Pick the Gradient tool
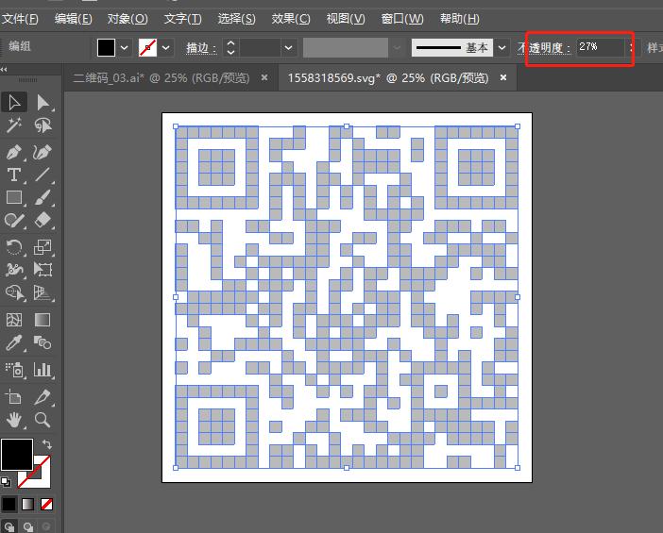The image size is (663, 533). pos(42,320)
